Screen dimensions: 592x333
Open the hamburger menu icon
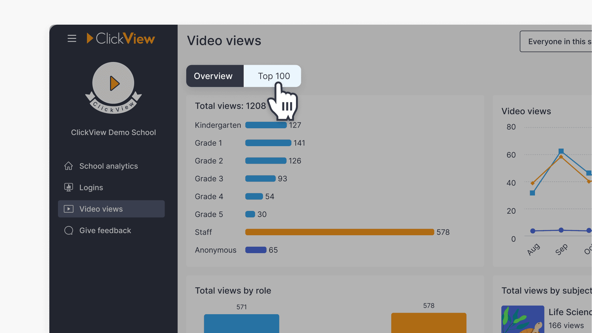tap(72, 39)
